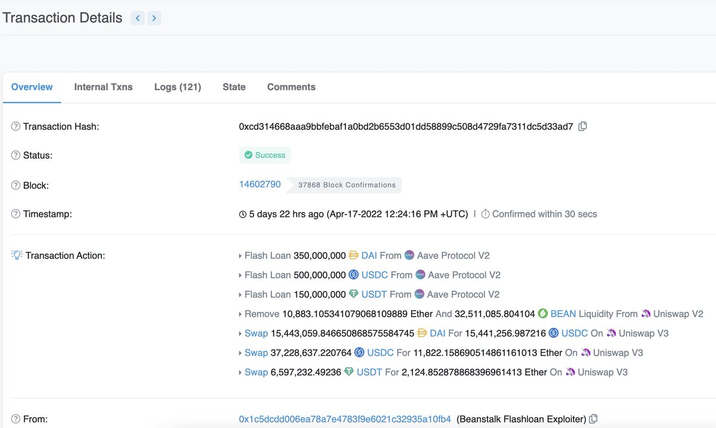
Task: Open the Comments tab
Action: coord(291,87)
